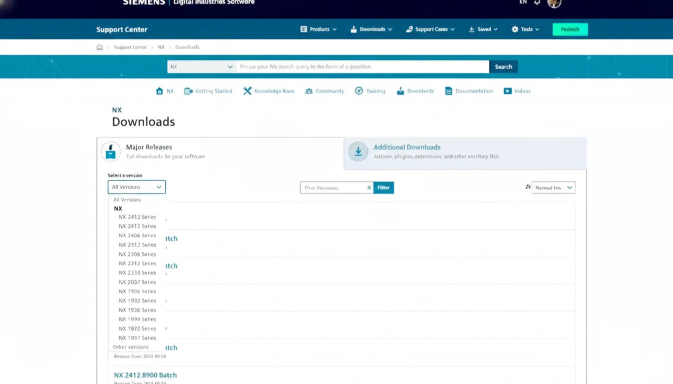673x384 pixels.
Task: Click the dark blue Search button
Action: [x=503, y=67]
